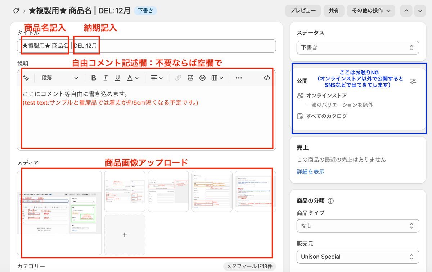Click the 下書き status badge in header

click(x=145, y=11)
